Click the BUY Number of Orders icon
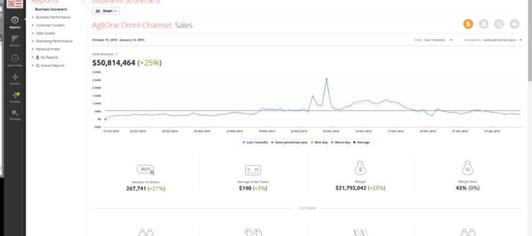The image size is (532, 236). [146, 170]
